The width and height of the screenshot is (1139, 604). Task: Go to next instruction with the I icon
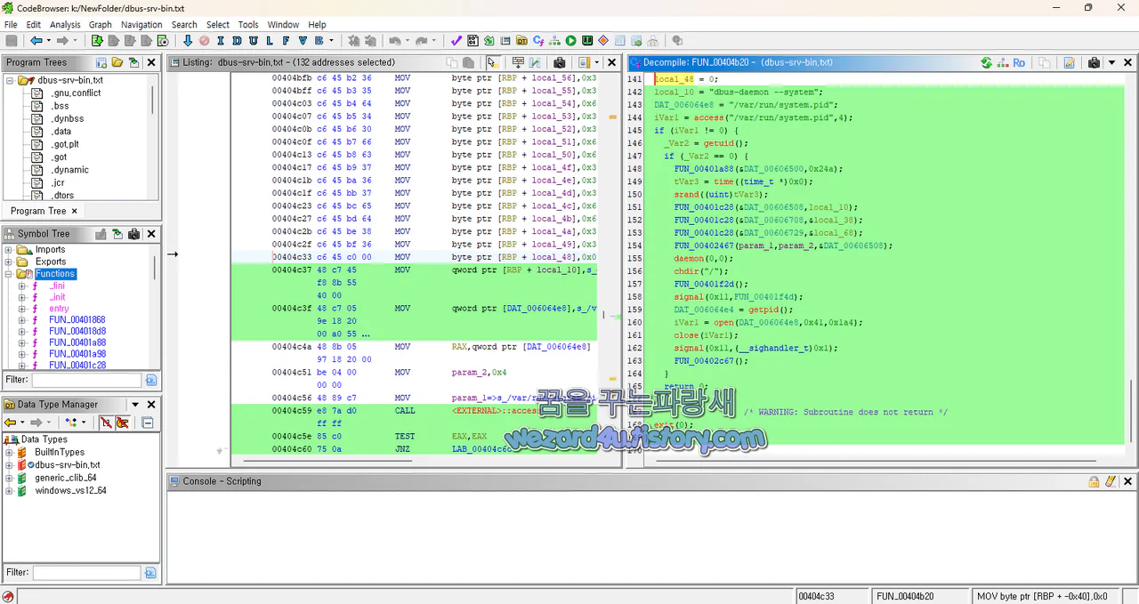(x=220, y=41)
